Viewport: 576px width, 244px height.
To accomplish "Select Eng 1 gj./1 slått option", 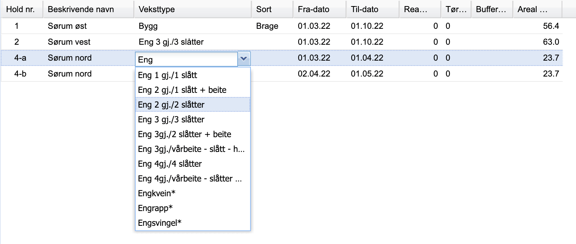I will [x=193, y=75].
